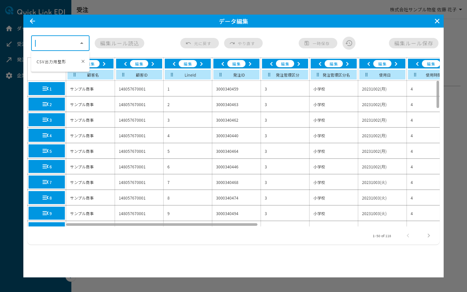This screenshot has width=467, height=292.
Task: Click the 編集ルール保存 button
Action: point(413,43)
